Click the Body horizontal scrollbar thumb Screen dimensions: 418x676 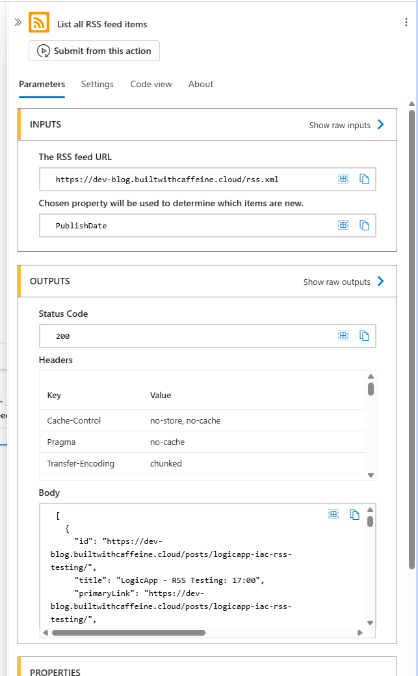[129, 633]
